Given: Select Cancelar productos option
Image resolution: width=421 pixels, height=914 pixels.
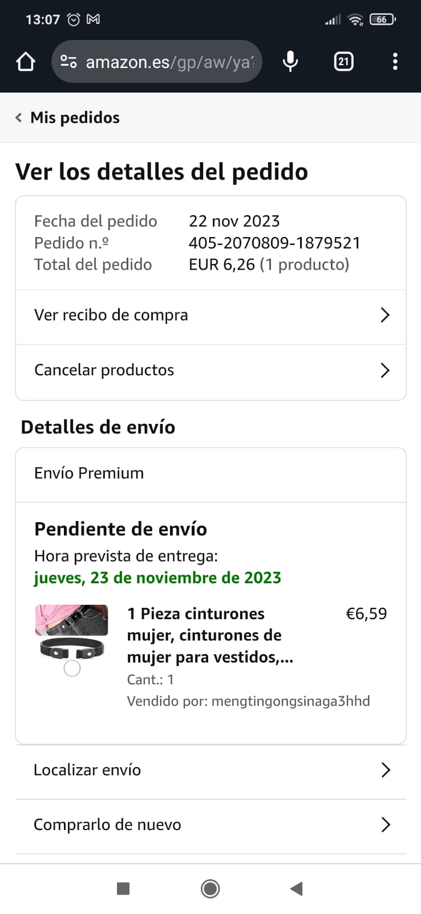Looking at the screenshot, I should [x=104, y=370].
